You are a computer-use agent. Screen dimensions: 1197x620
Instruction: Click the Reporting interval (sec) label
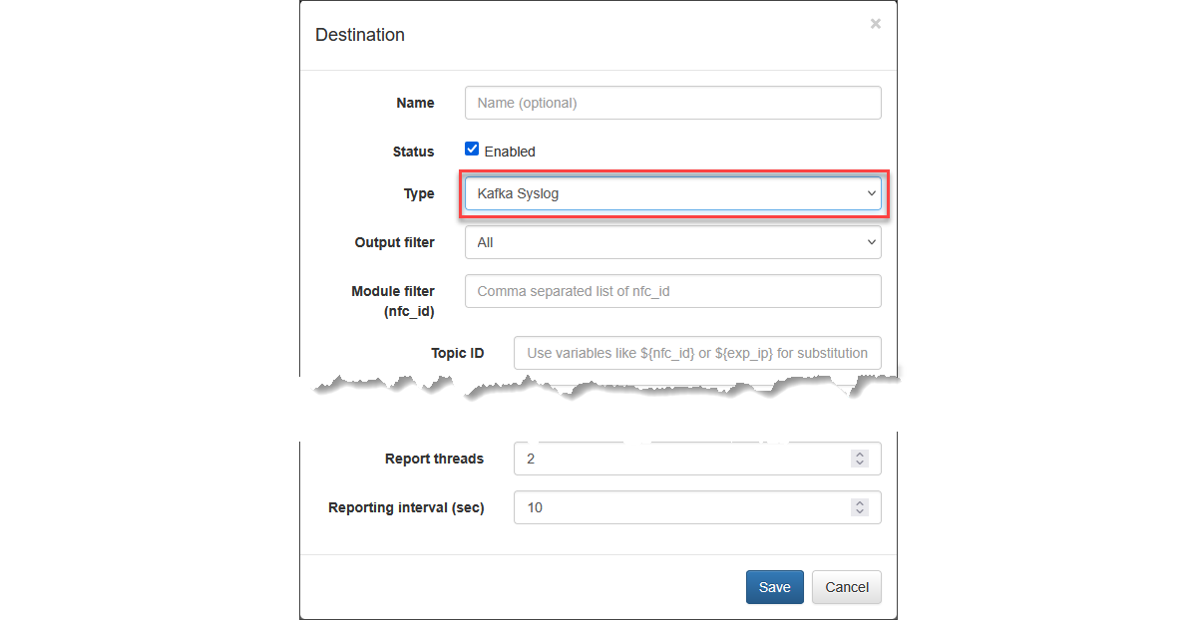pos(406,507)
